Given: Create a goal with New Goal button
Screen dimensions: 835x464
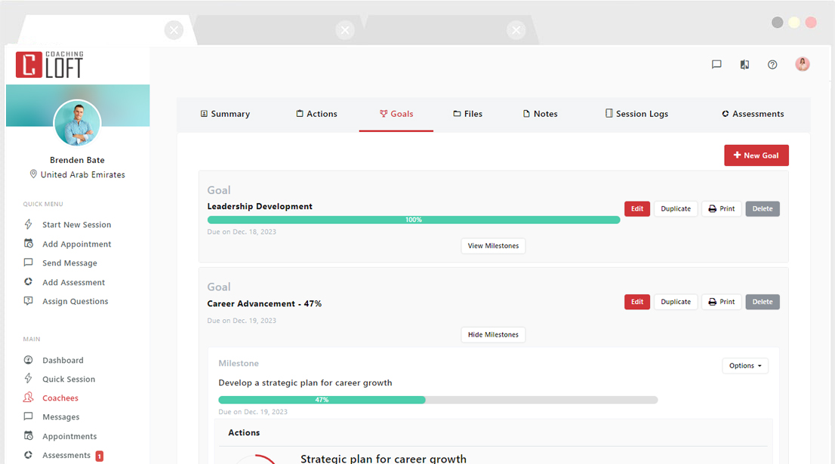Looking at the screenshot, I should click(x=756, y=155).
